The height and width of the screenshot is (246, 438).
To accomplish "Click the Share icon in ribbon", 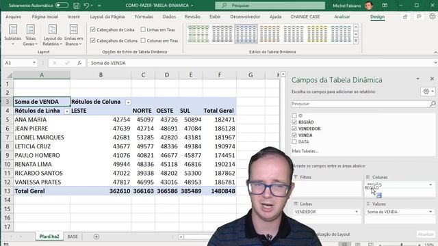I will pyautogui.click(x=405, y=16).
